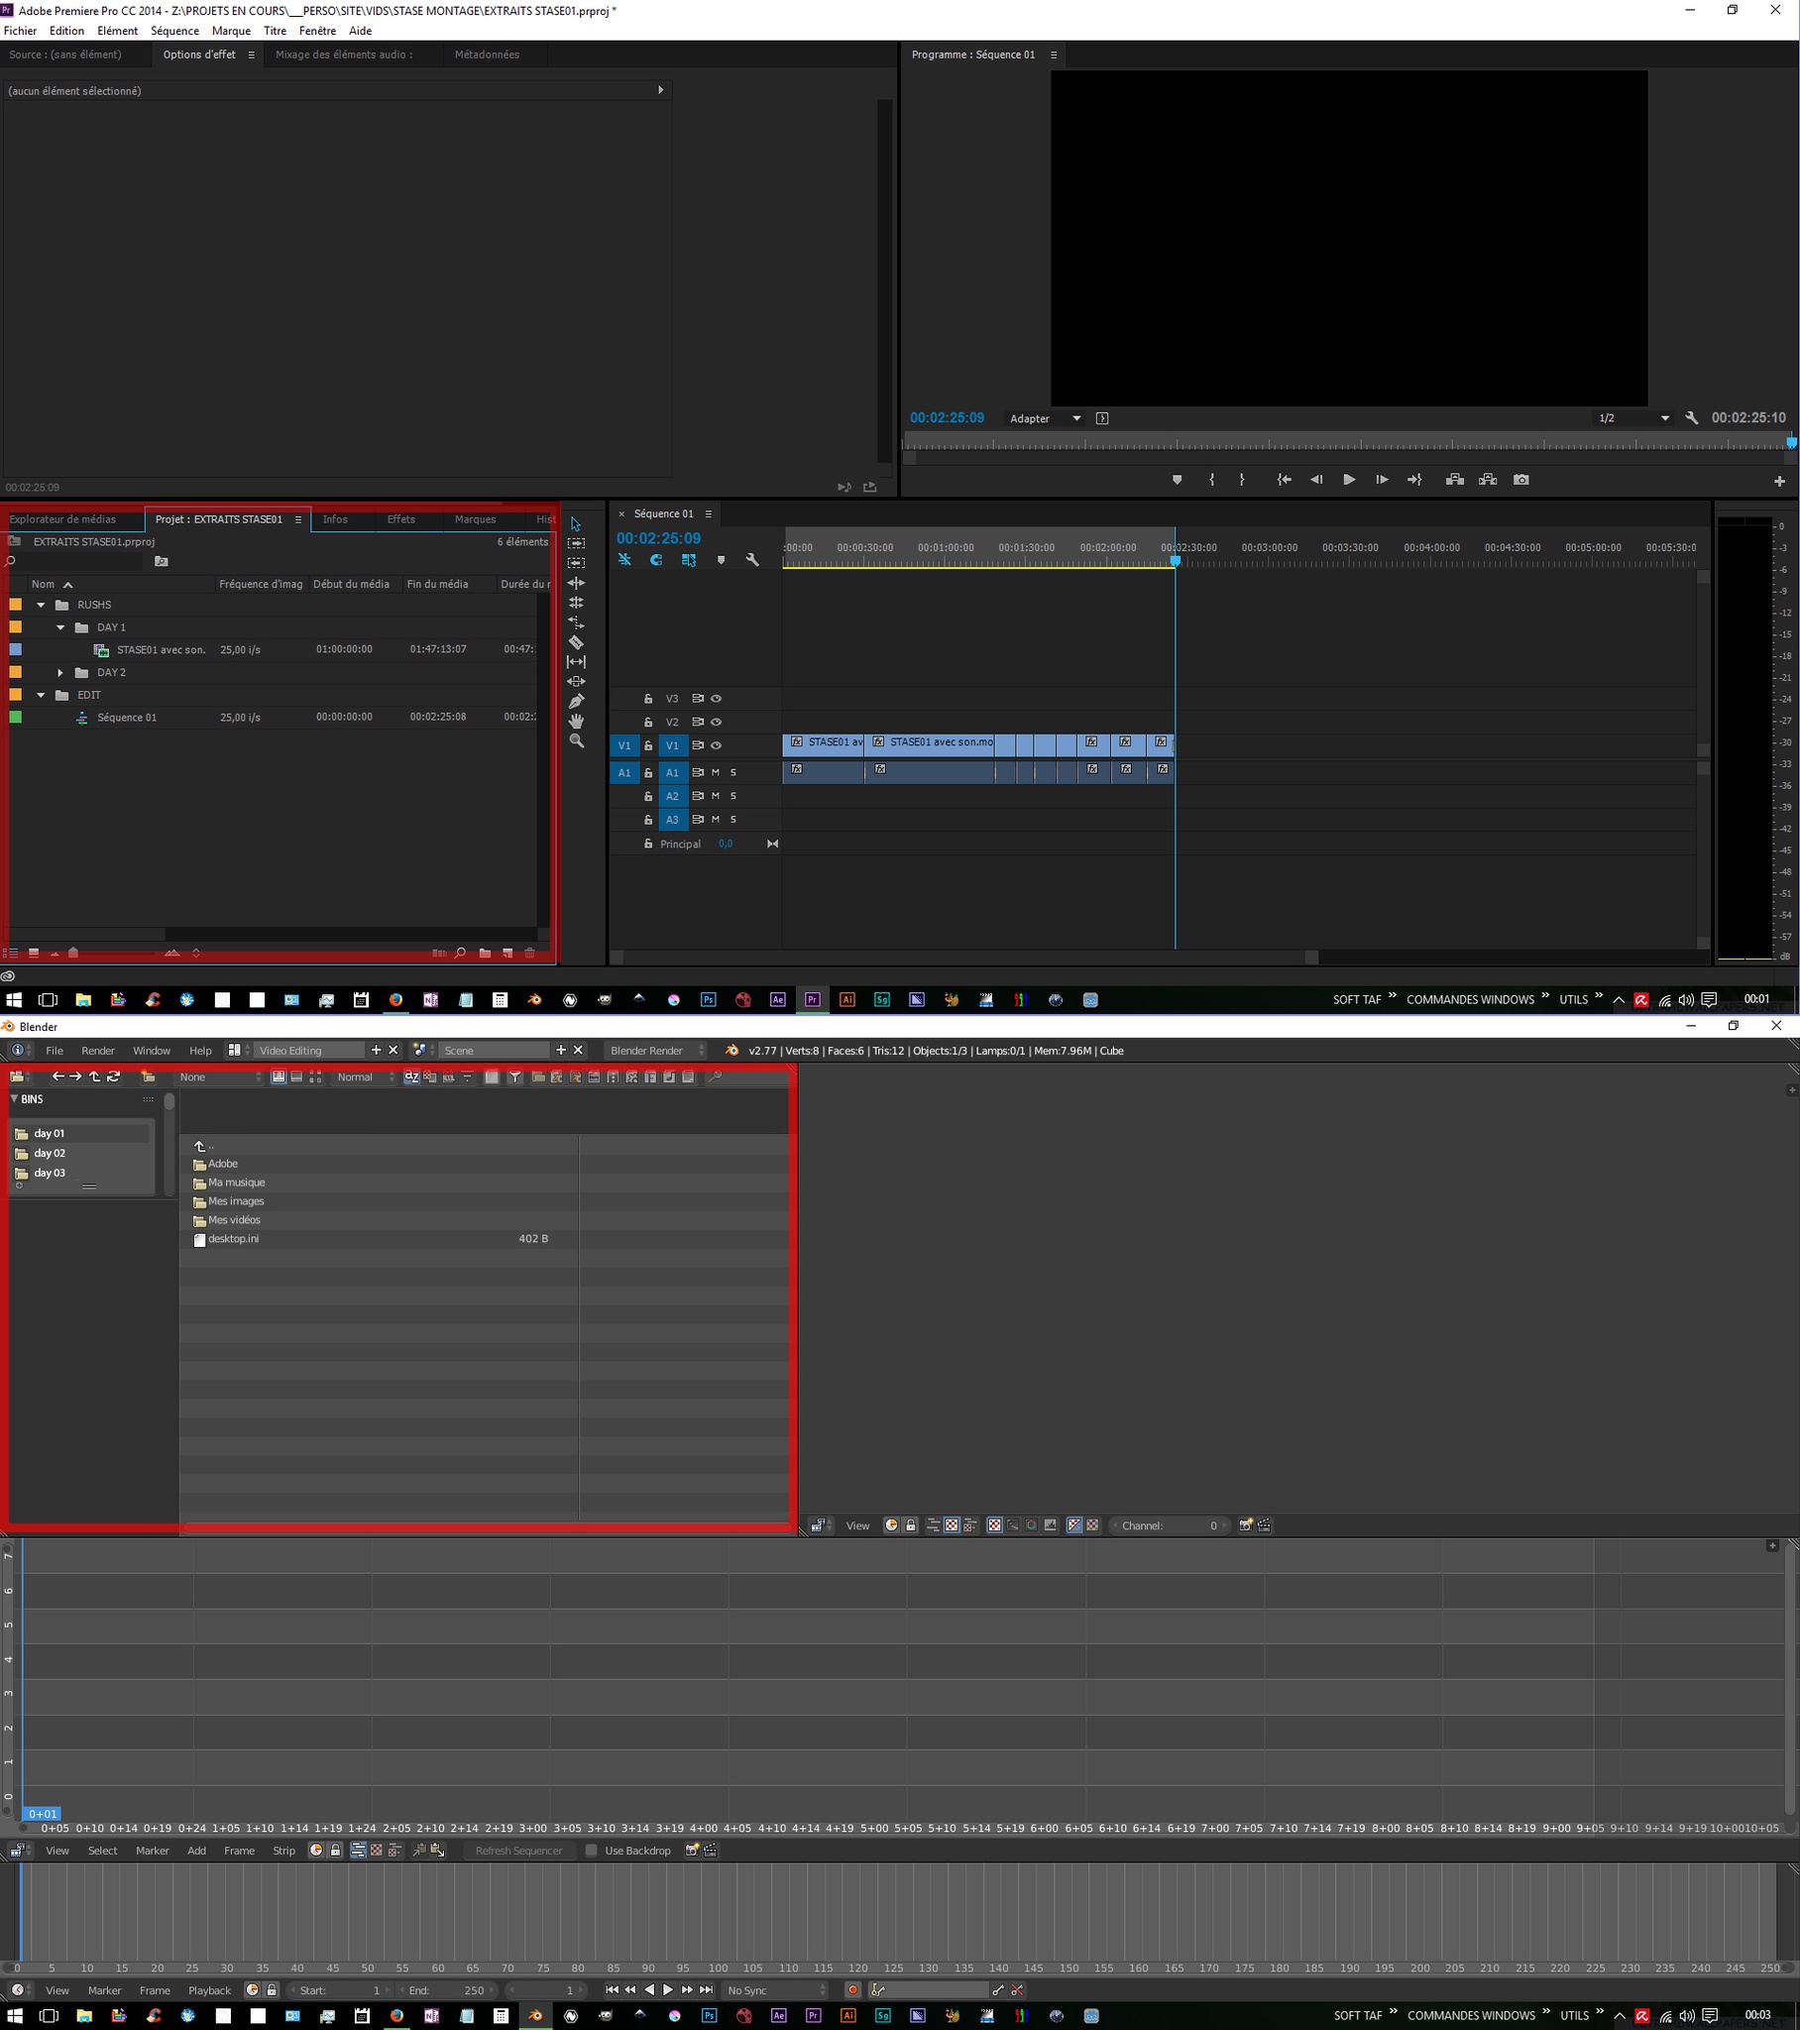Open the 1/2 playback resolution dropdown

point(1633,419)
